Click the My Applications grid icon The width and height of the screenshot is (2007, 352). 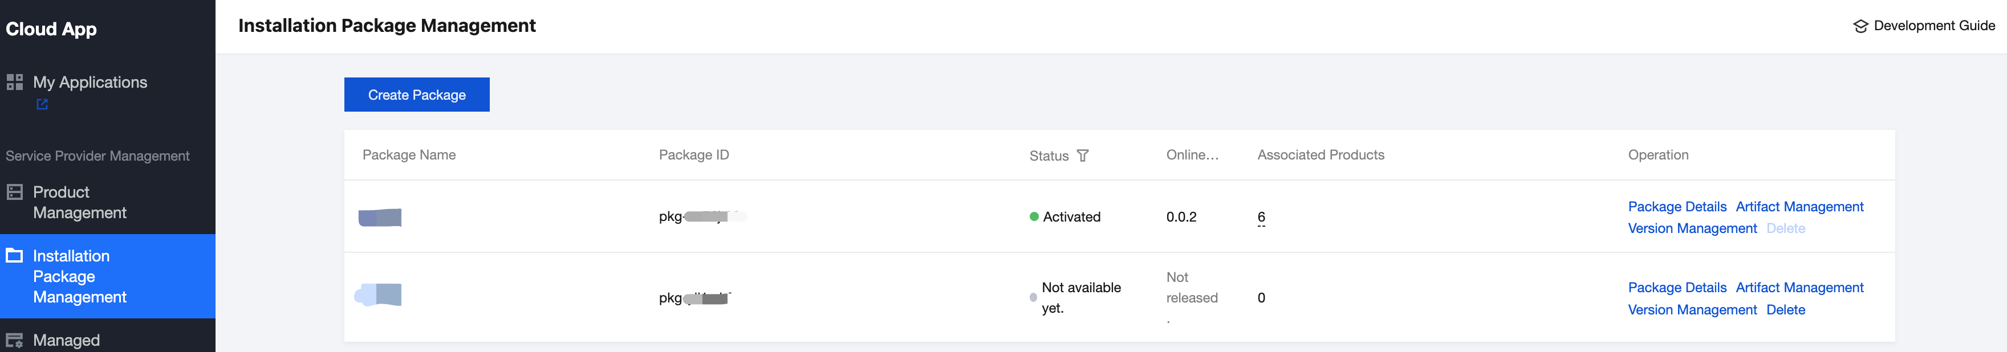pos(15,82)
